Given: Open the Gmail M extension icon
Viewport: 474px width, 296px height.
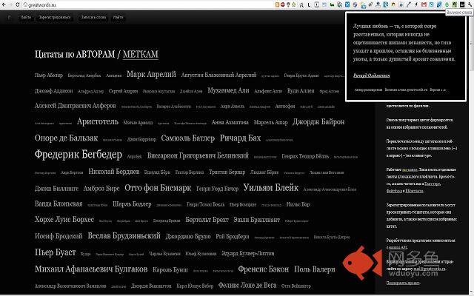Looking at the screenshot, I should (424, 4).
